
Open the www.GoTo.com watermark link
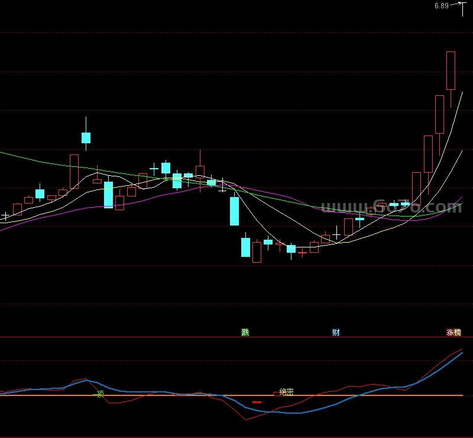click(390, 207)
